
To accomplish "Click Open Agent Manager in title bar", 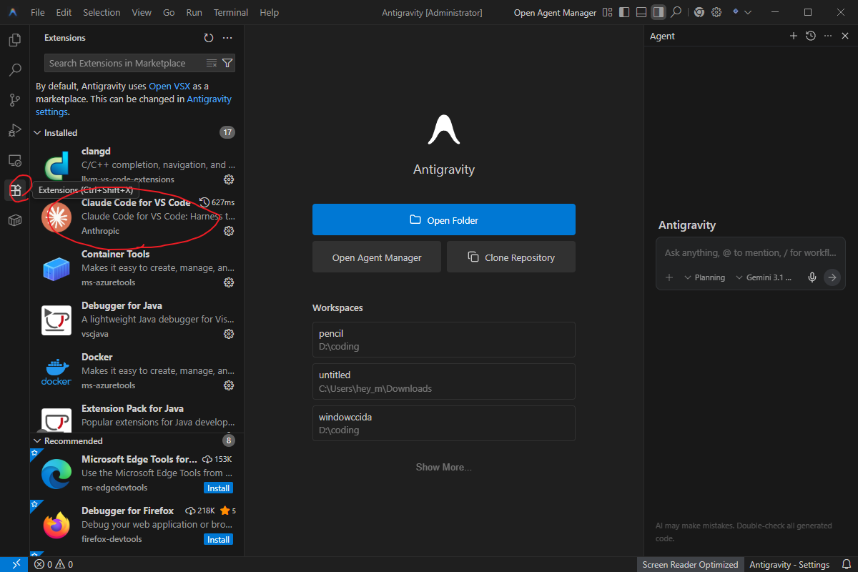I will tap(555, 13).
